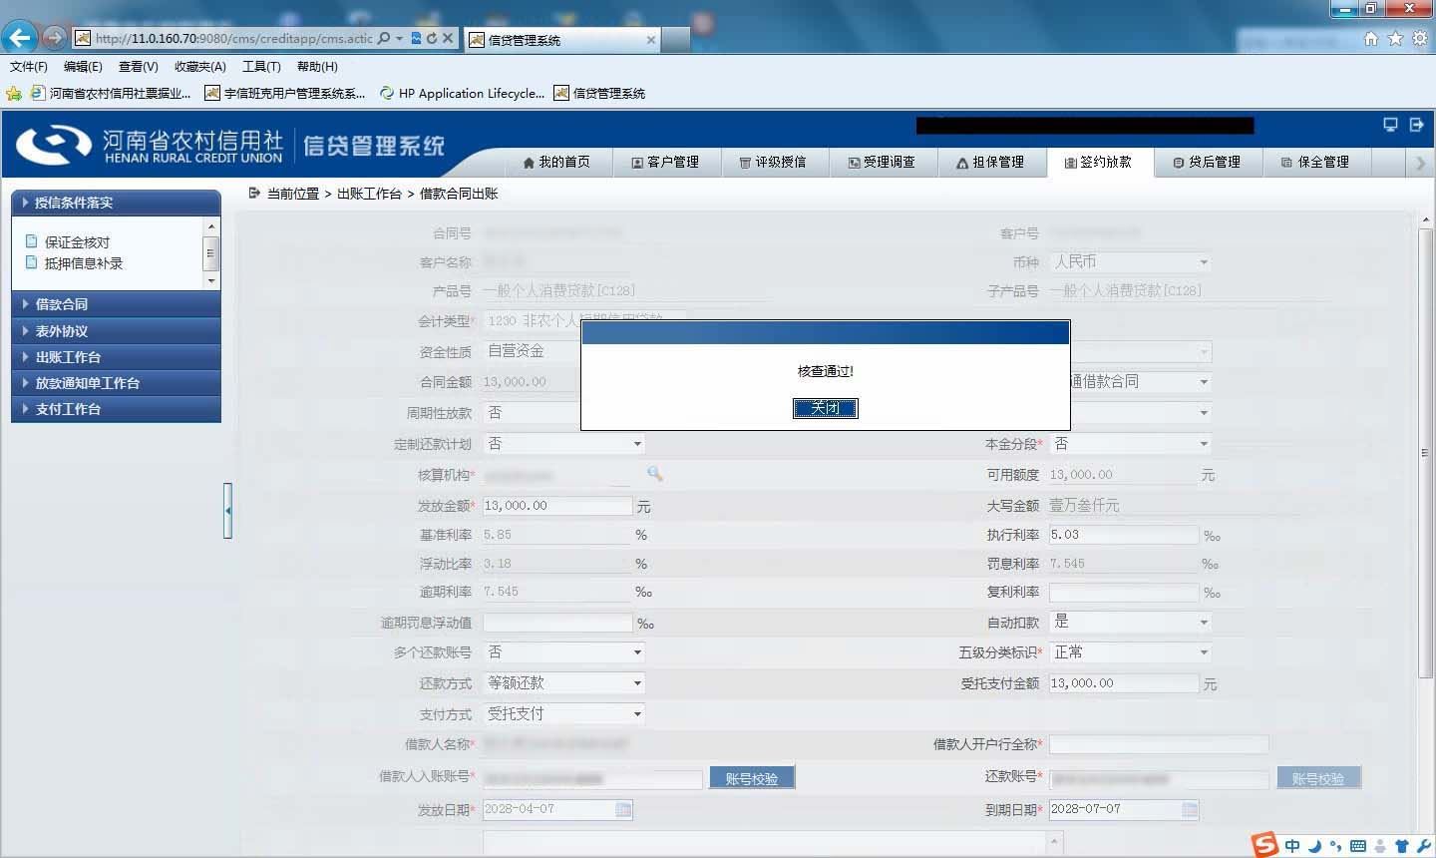The image size is (1436, 858).
Task: Click the Sogou input method S logo
Action: click(x=1265, y=844)
